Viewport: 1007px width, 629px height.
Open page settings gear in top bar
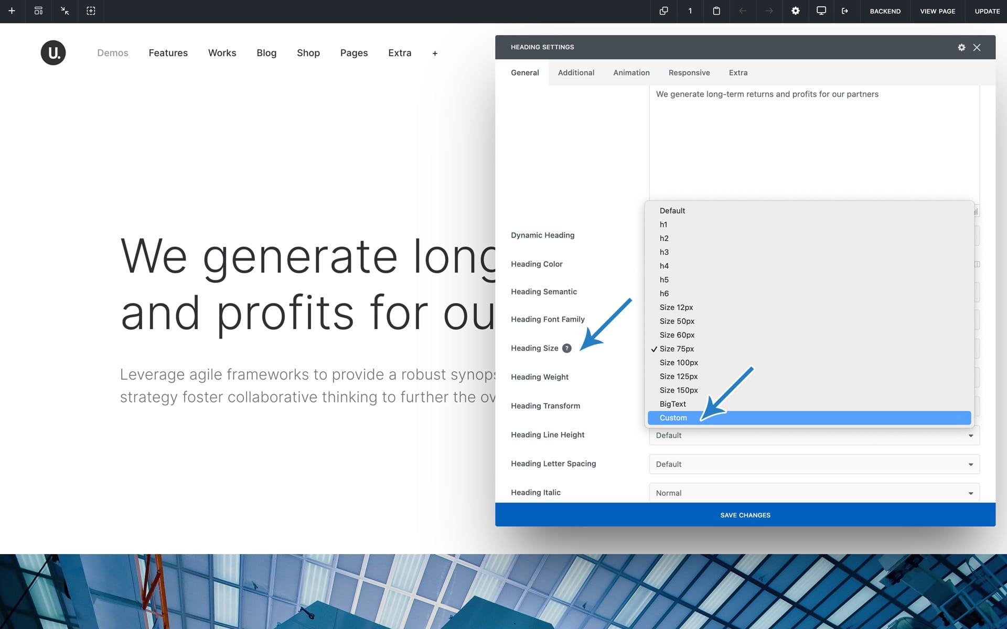pos(795,11)
